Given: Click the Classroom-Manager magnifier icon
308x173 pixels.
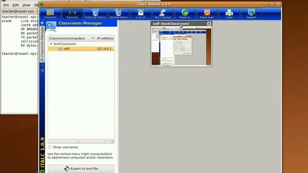Looking at the screenshot, I should 51,26.
